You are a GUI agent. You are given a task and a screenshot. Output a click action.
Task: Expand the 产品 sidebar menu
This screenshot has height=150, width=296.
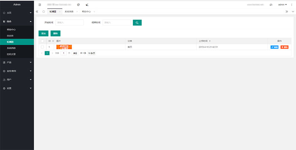pyautogui.click(x=17, y=62)
